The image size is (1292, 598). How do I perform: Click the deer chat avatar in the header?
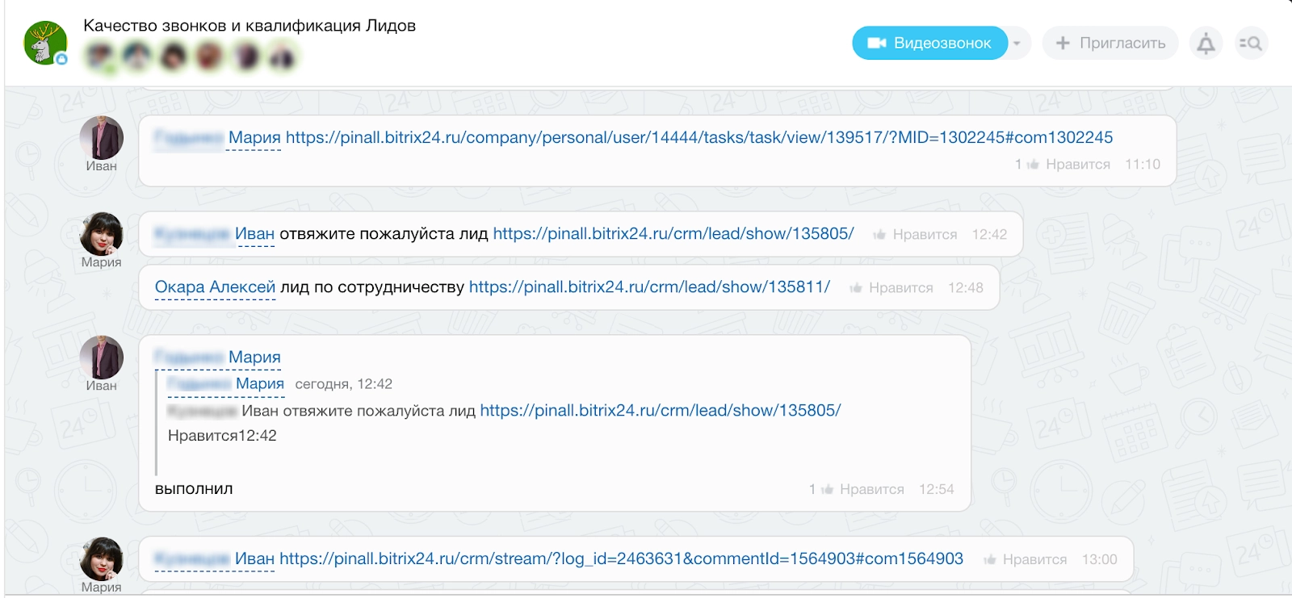click(46, 43)
